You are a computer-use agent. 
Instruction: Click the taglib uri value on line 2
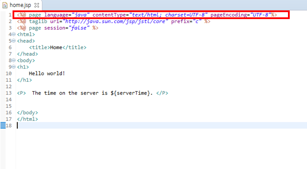pos(115,21)
